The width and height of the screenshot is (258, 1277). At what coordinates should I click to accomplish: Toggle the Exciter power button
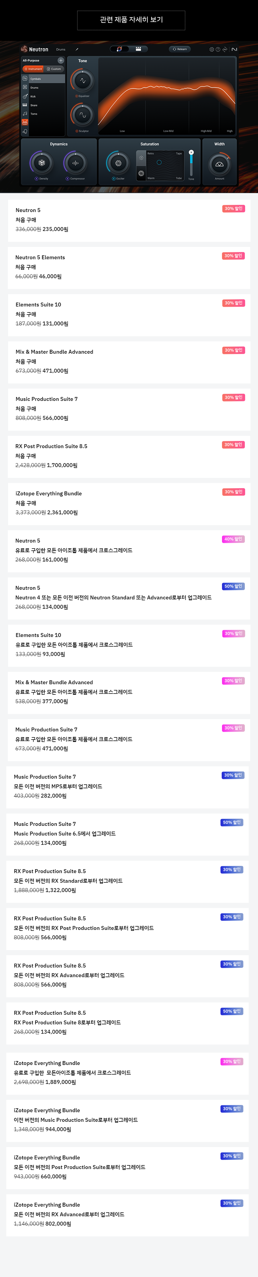[114, 178]
